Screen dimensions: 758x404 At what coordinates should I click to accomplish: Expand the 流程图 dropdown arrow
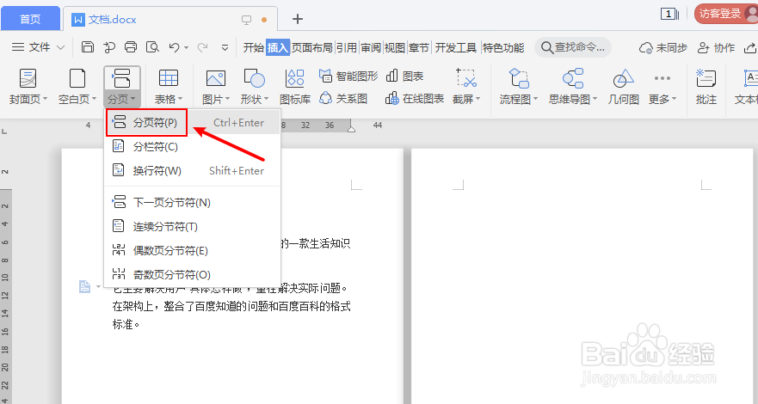click(535, 99)
